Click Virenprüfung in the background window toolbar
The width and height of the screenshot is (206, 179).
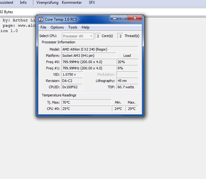[x=47, y=3]
